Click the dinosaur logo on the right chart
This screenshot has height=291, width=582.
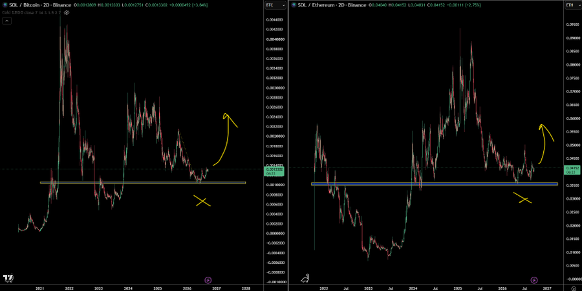tap(305, 277)
